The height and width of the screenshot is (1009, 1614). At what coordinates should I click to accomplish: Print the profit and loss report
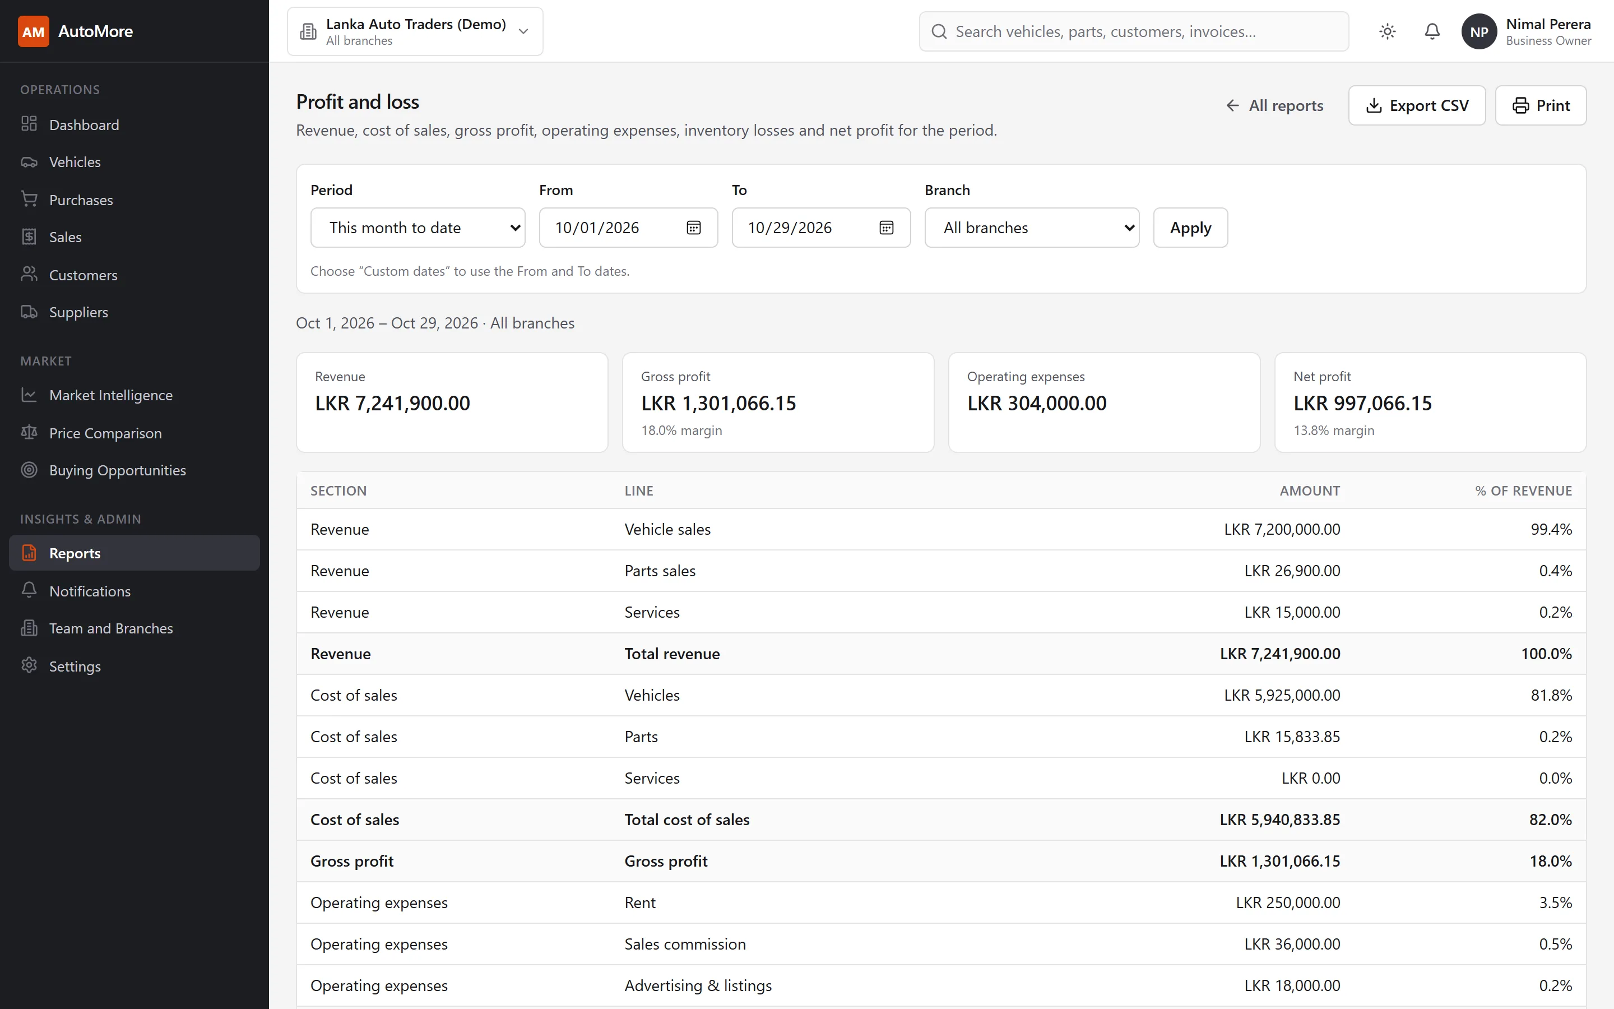click(x=1541, y=105)
